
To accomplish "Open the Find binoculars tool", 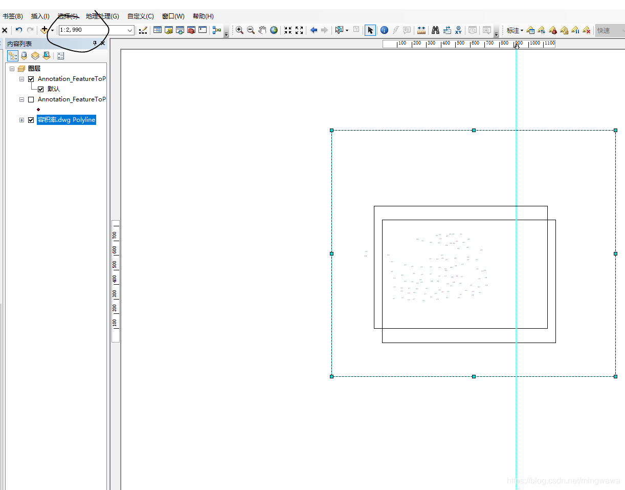I will pos(436,30).
